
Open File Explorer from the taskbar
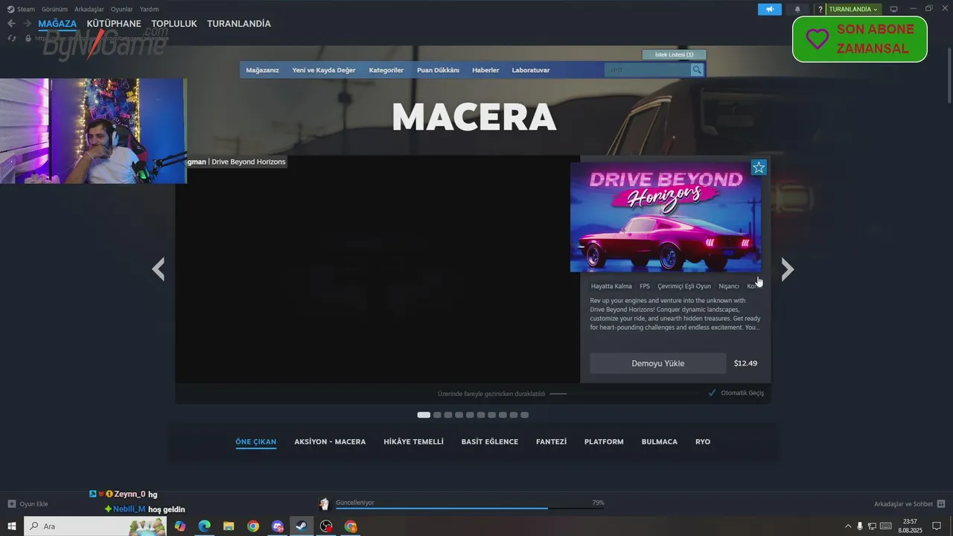pyautogui.click(x=229, y=526)
